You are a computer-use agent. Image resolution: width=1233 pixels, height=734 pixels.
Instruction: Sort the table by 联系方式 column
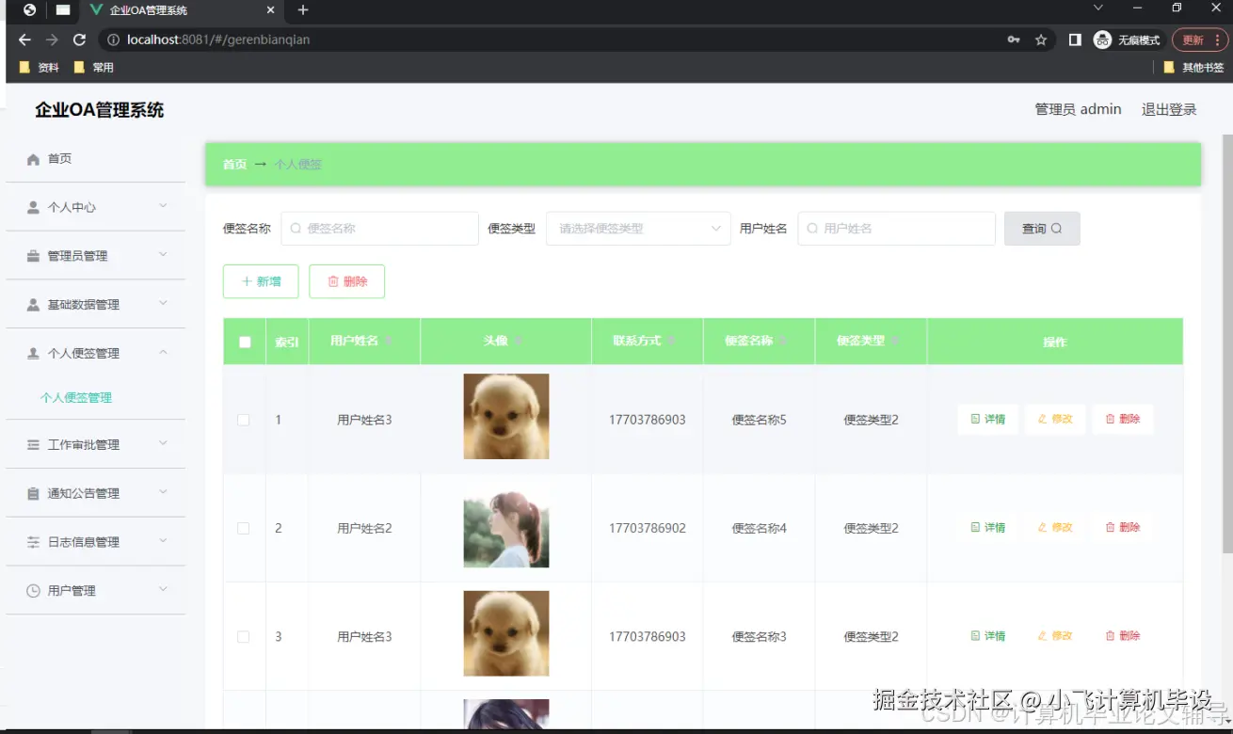(672, 341)
